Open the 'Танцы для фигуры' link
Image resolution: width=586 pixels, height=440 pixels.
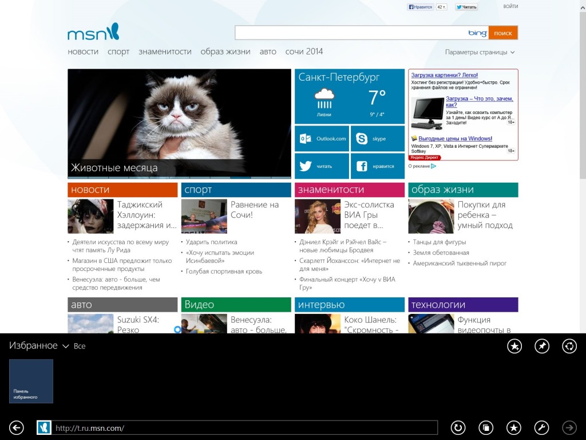click(x=439, y=242)
